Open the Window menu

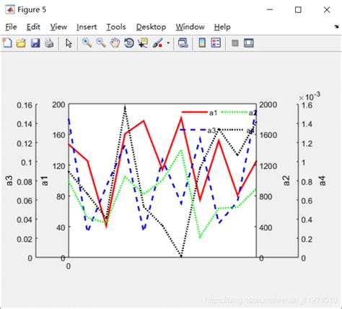pyautogui.click(x=190, y=27)
